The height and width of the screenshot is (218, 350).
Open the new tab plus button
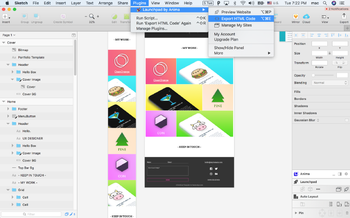[347, 28]
